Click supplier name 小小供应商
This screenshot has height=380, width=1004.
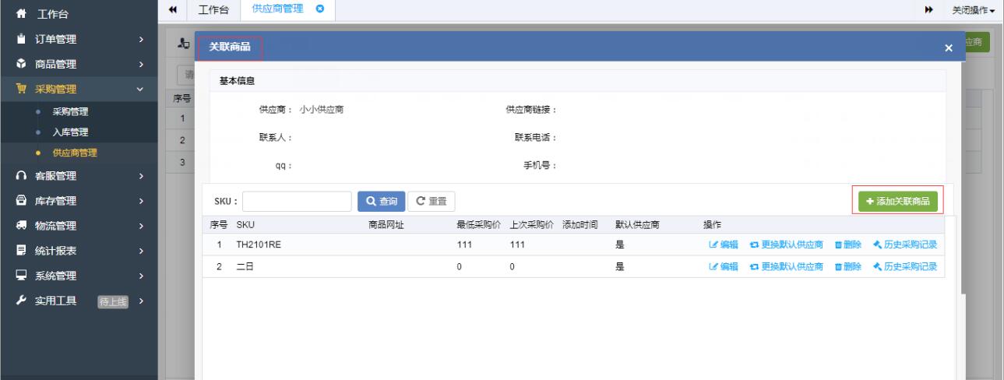coord(322,110)
